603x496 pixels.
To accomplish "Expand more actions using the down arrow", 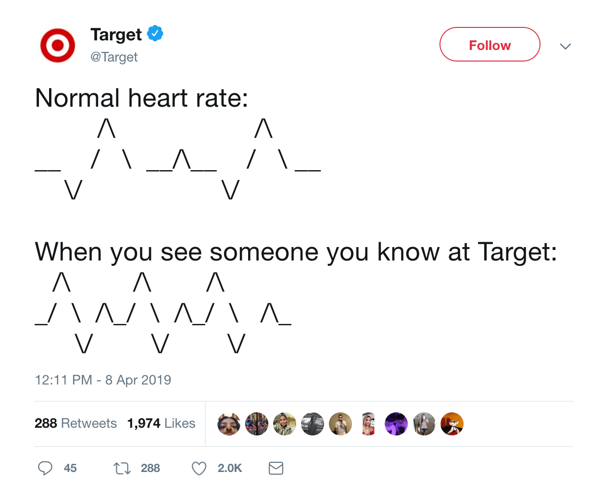I will pos(565,46).
